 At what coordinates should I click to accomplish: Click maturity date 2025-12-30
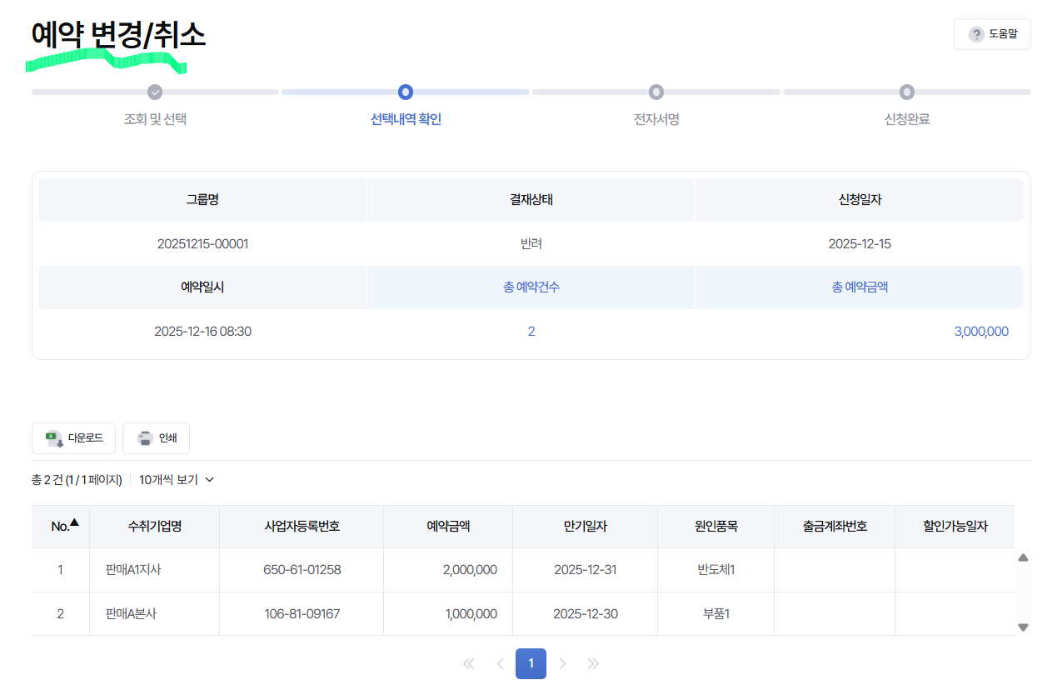click(x=586, y=614)
